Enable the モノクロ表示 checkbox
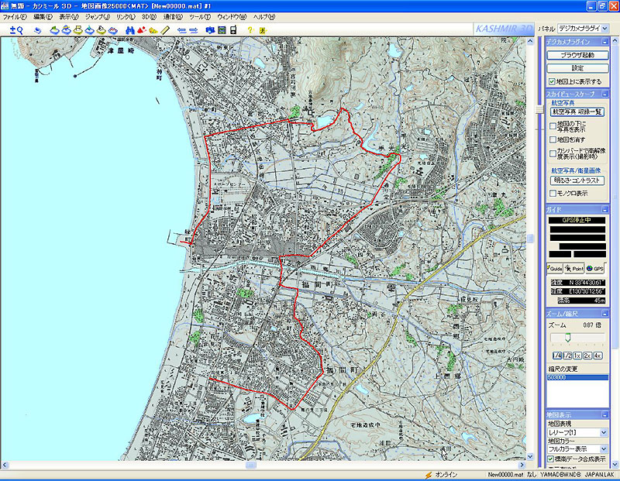The width and height of the screenshot is (620, 481). coord(553,194)
